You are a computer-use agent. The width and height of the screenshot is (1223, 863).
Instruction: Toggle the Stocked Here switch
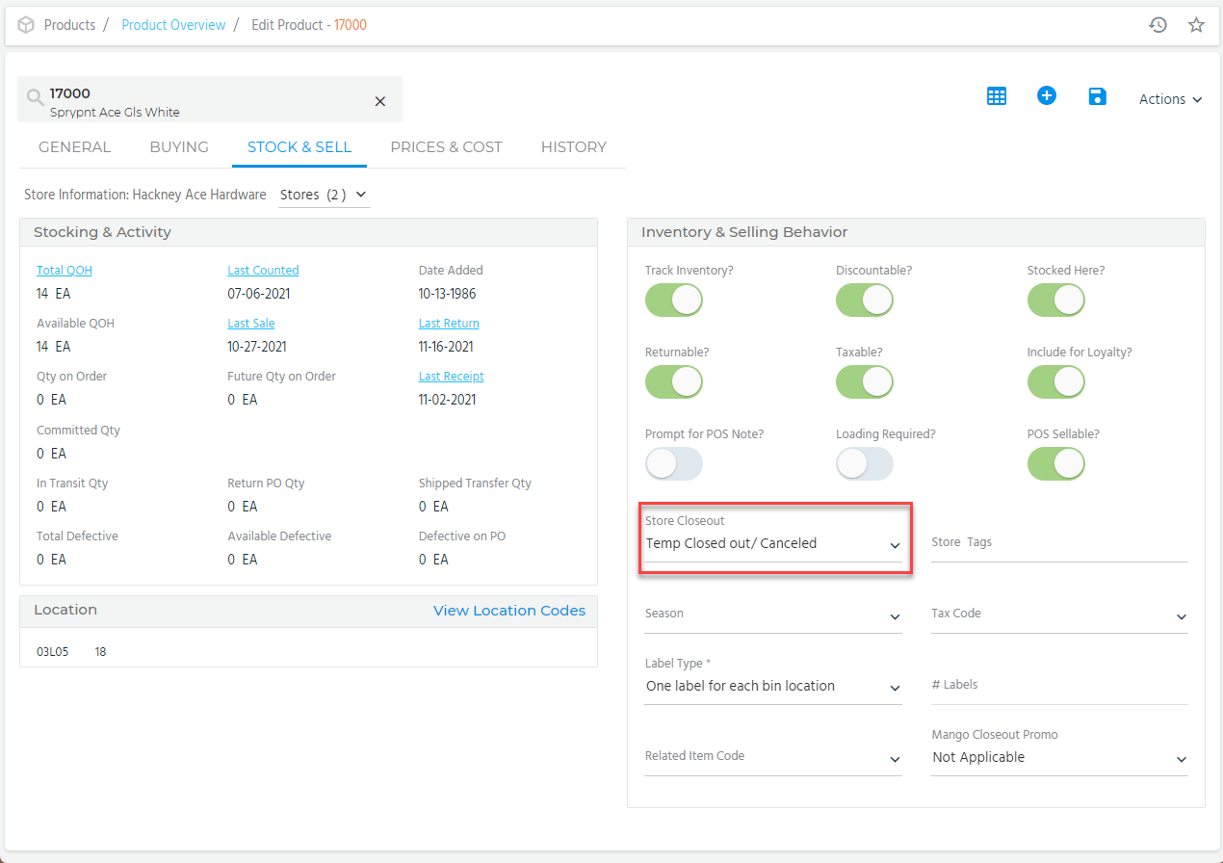point(1056,301)
